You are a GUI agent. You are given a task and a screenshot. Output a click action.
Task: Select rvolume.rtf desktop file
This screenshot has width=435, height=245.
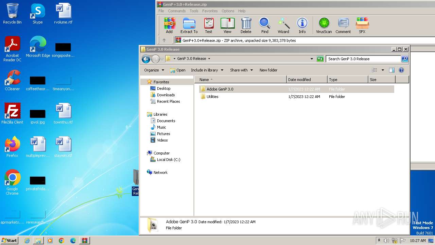click(63, 14)
